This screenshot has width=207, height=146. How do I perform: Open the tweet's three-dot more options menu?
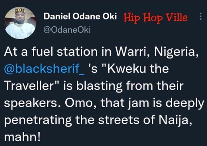tap(200, 17)
